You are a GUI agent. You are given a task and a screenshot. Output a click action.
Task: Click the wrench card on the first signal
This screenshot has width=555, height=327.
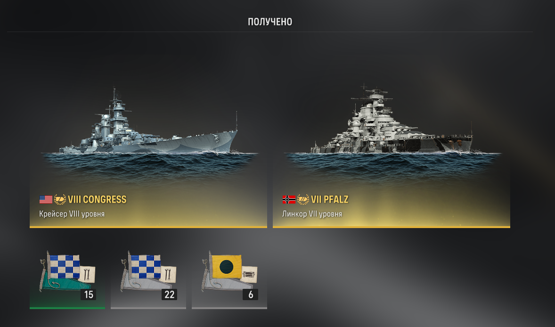(x=87, y=274)
